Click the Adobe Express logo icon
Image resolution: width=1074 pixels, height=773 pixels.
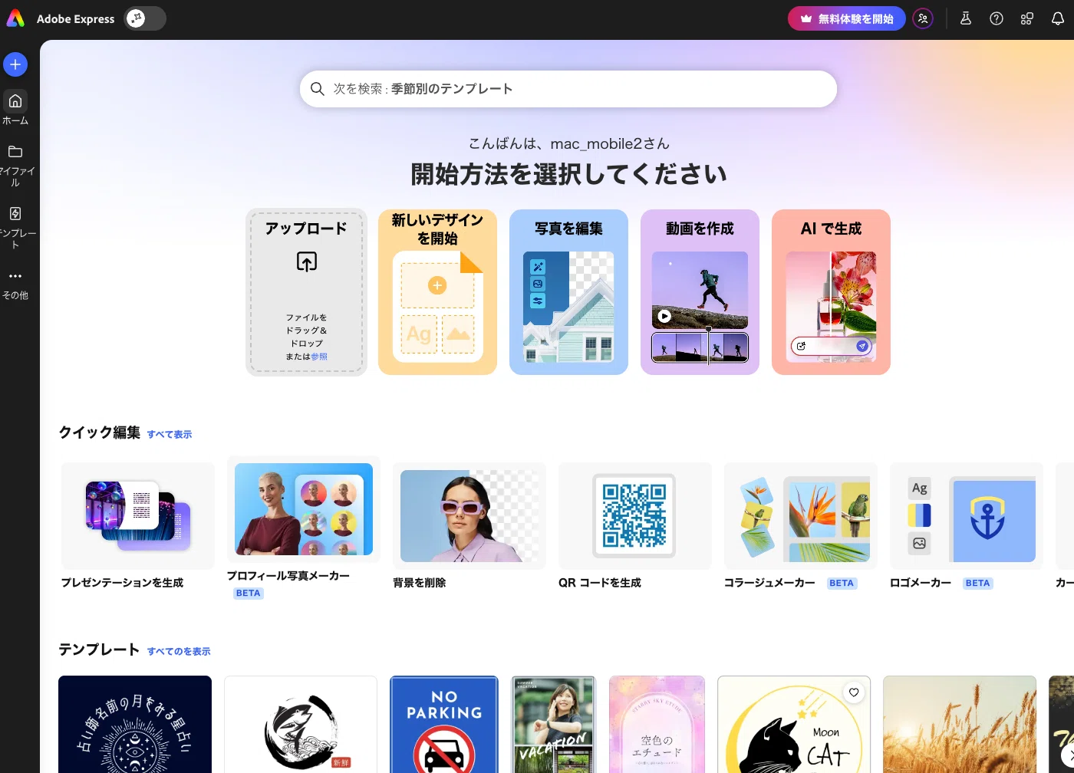point(15,19)
